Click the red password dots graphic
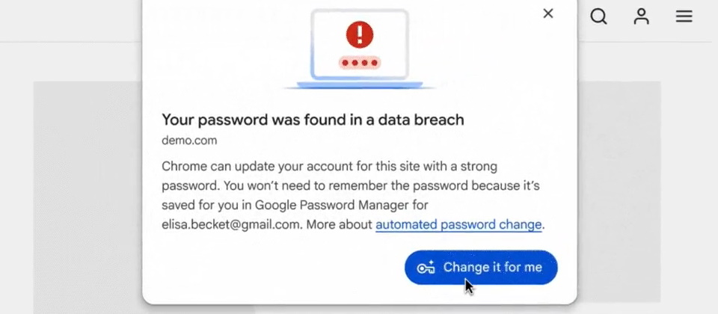This screenshot has height=314, width=718. pos(360,63)
